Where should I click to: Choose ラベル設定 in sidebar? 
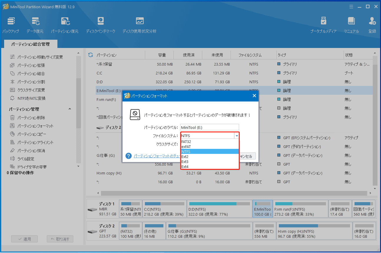(22, 159)
